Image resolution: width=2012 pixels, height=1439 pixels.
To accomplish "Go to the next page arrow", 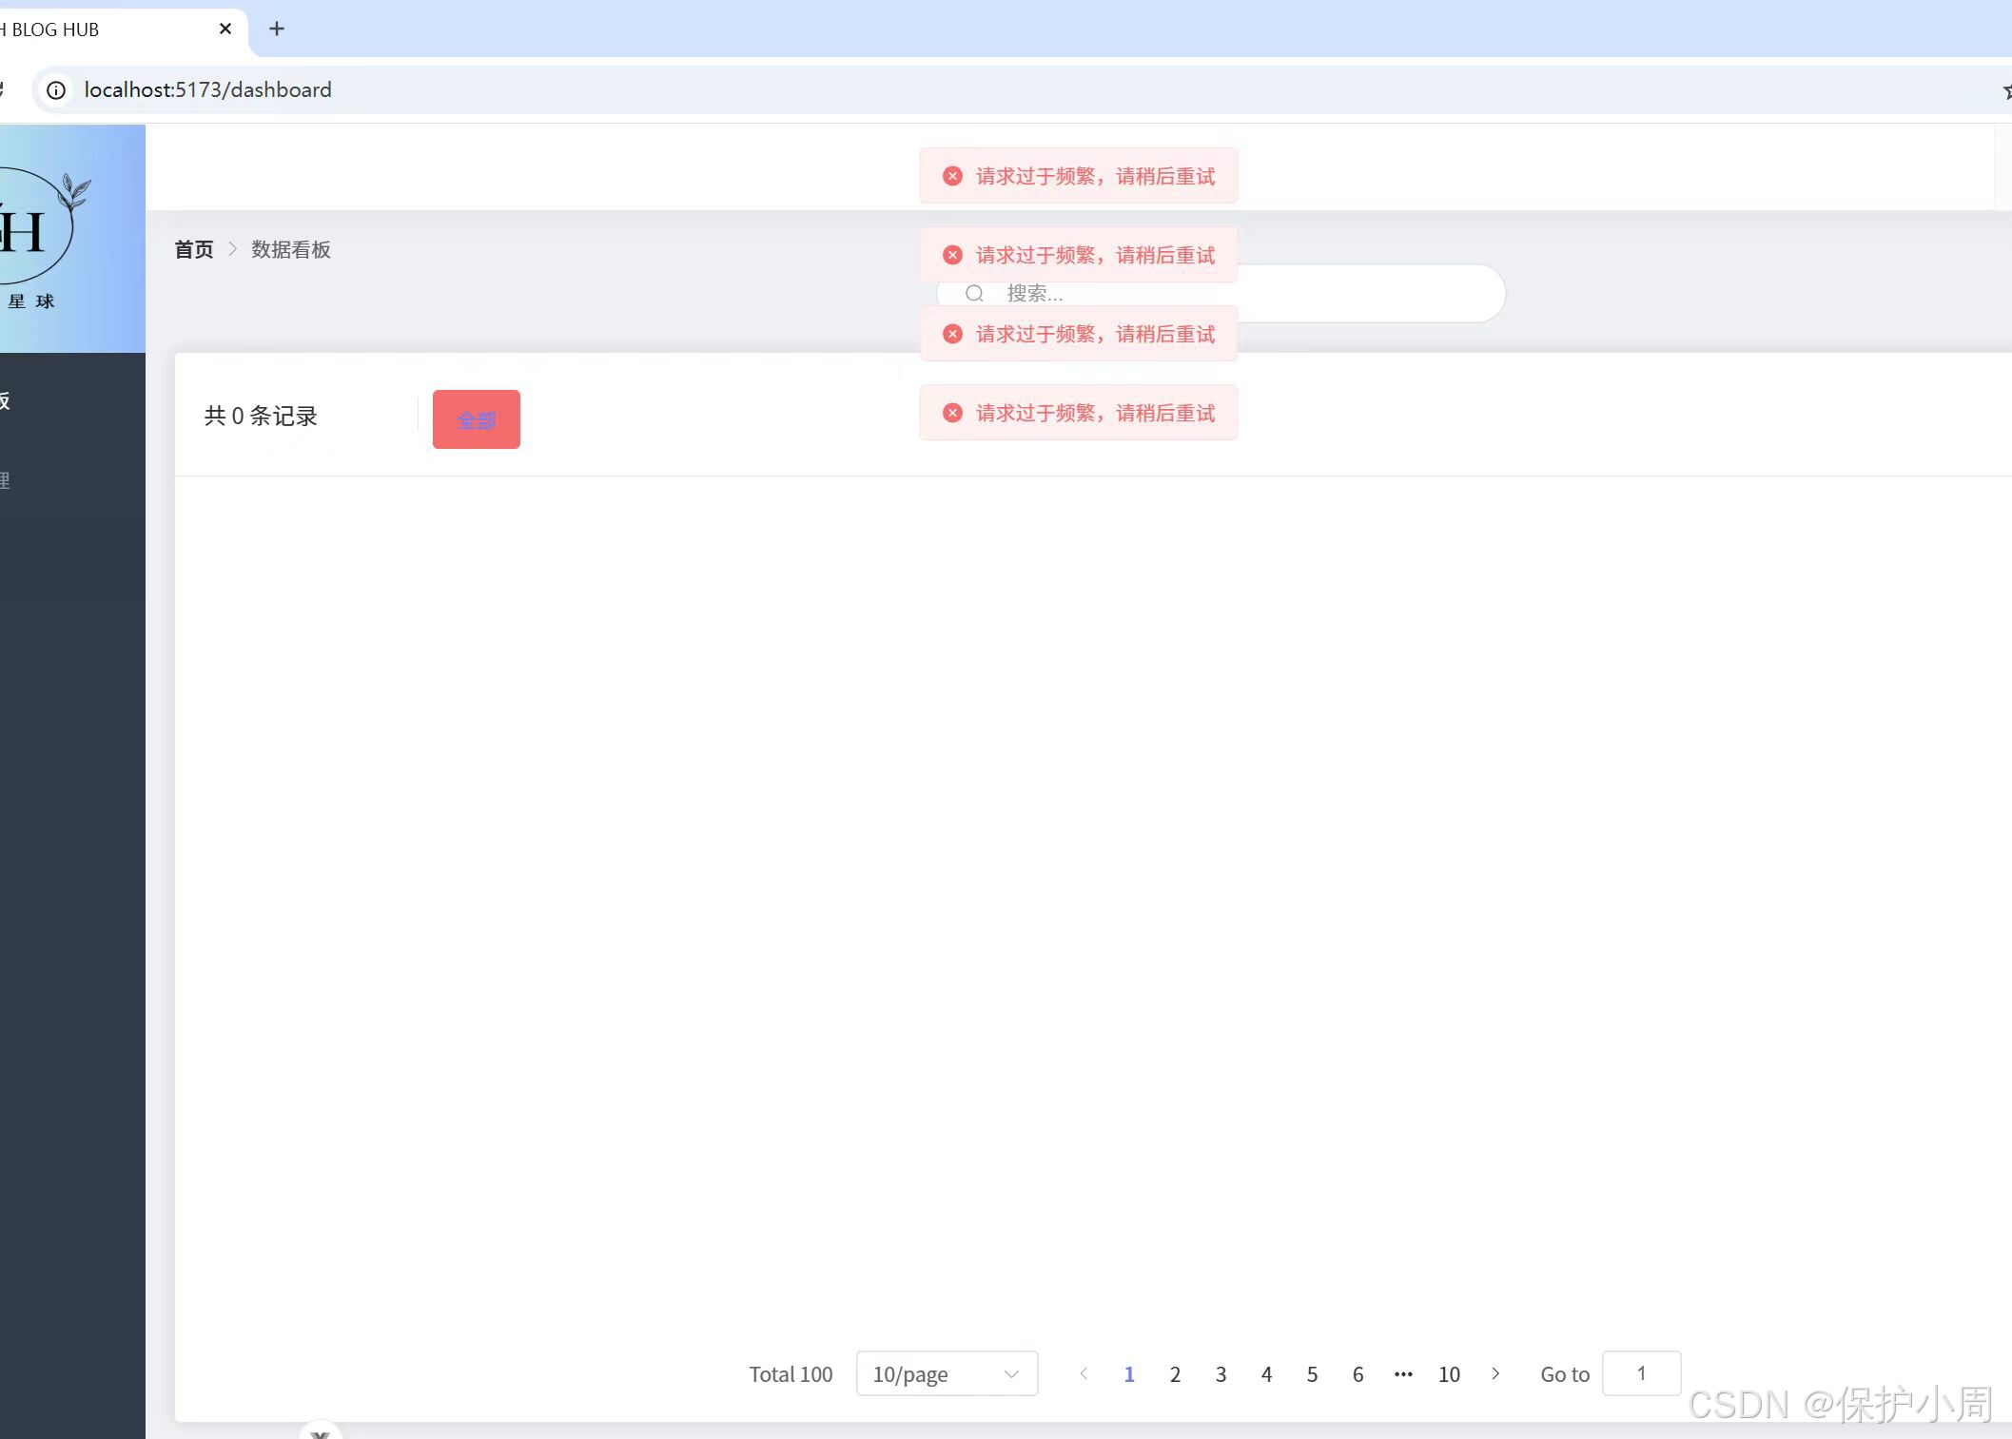I will click(1495, 1373).
